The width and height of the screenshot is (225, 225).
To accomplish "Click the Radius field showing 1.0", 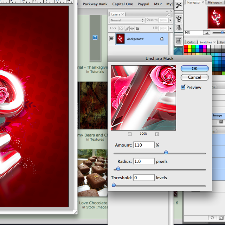I will click(144, 161).
